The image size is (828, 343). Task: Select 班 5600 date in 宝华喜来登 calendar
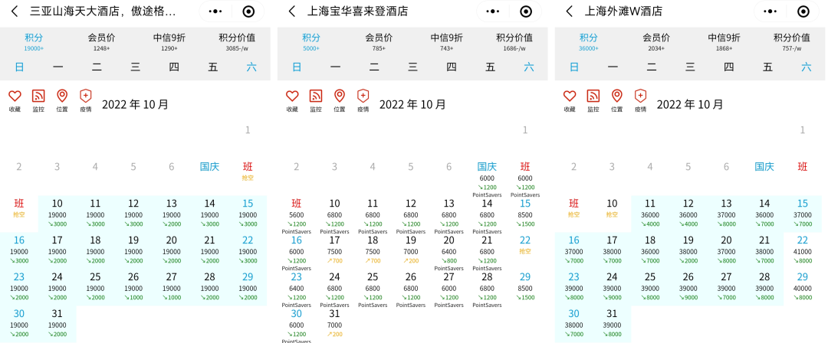(296, 217)
